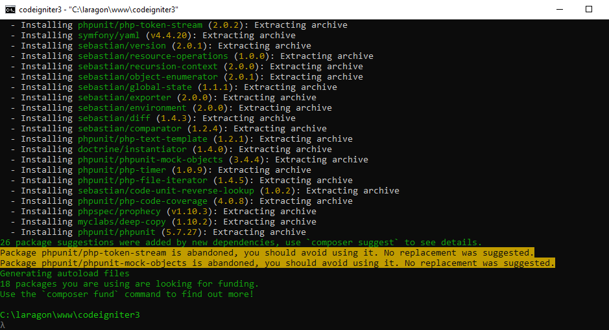
Task: Click package name phpunit/php-text-template
Action: coord(143,139)
